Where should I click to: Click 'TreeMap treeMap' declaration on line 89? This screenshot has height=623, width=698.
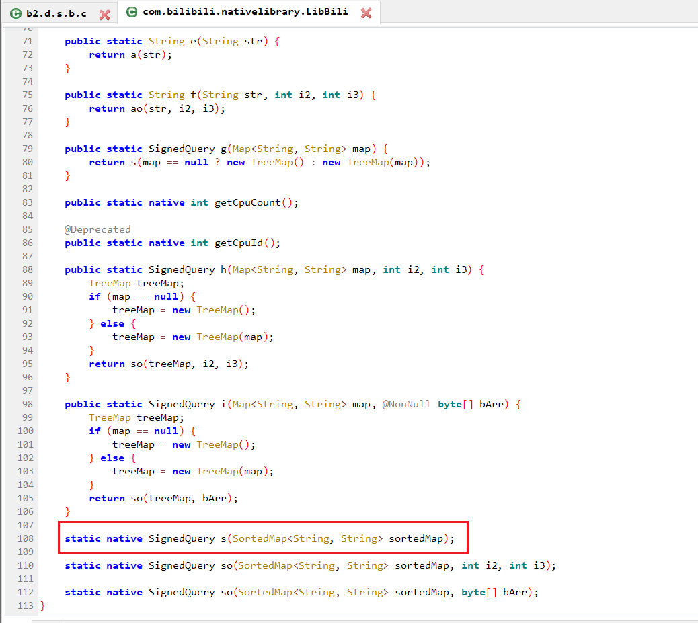135,283
